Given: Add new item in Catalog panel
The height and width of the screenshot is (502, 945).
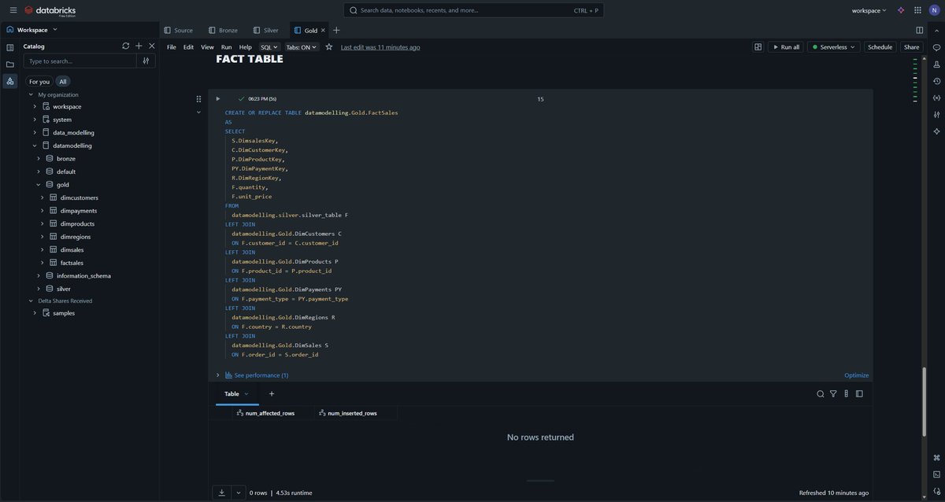Looking at the screenshot, I should [139, 46].
